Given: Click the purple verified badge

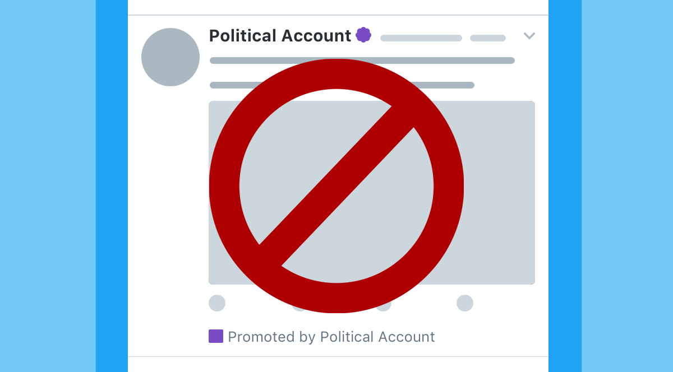Looking at the screenshot, I should tap(363, 35).
